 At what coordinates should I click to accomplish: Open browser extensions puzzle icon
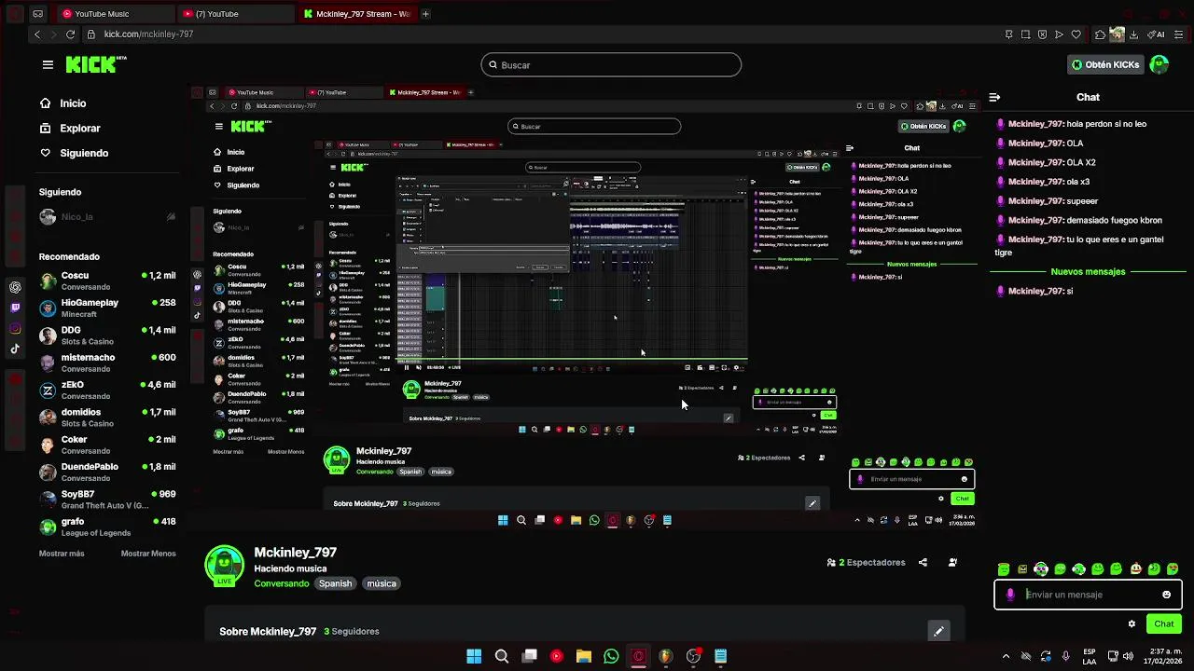[1100, 34]
